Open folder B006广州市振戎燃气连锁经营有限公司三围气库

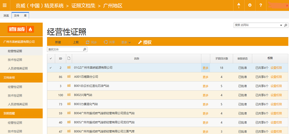tap(104, 131)
